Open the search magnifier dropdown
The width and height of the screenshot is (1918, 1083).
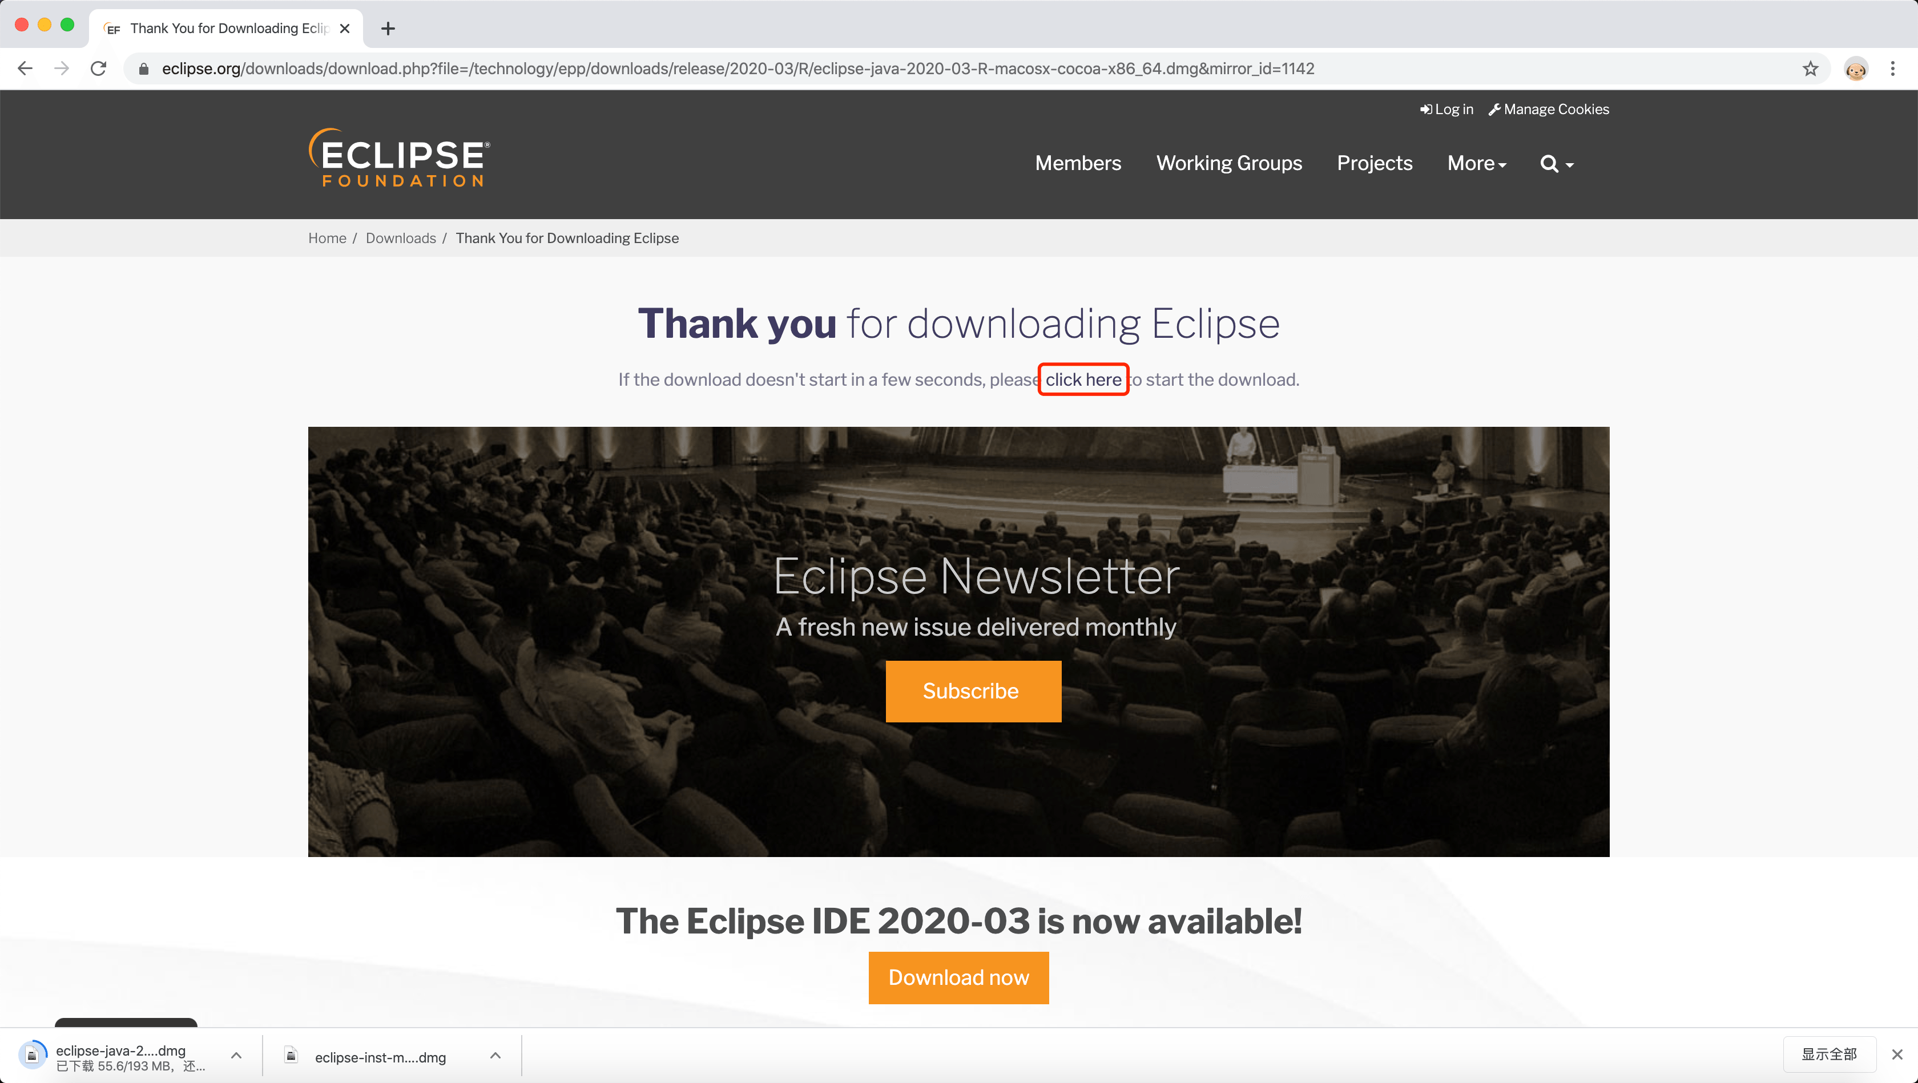pos(1556,164)
